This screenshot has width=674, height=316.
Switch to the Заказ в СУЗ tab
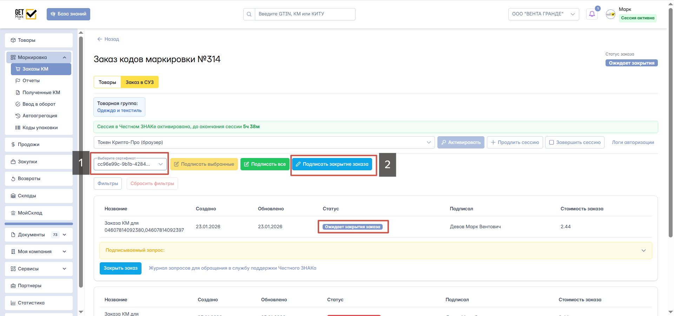pos(140,82)
